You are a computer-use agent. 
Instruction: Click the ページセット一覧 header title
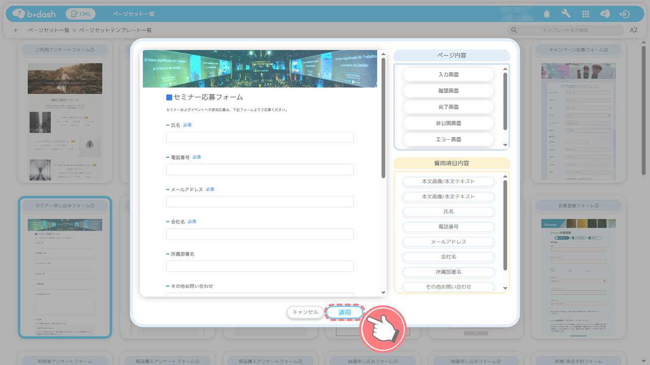coord(134,14)
